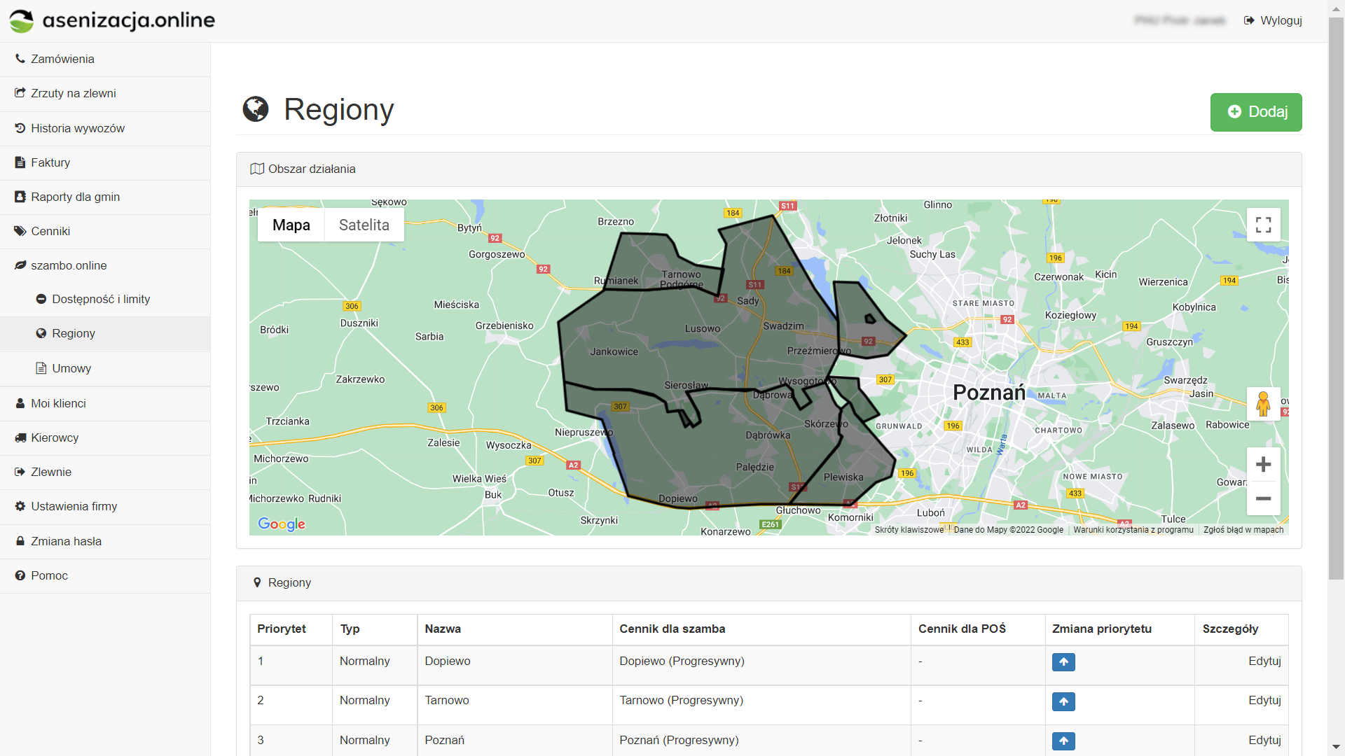The width and height of the screenshot is (1345, 756).
Task: Click the Street View pegman icon
Action: [x=1263, y=404]
